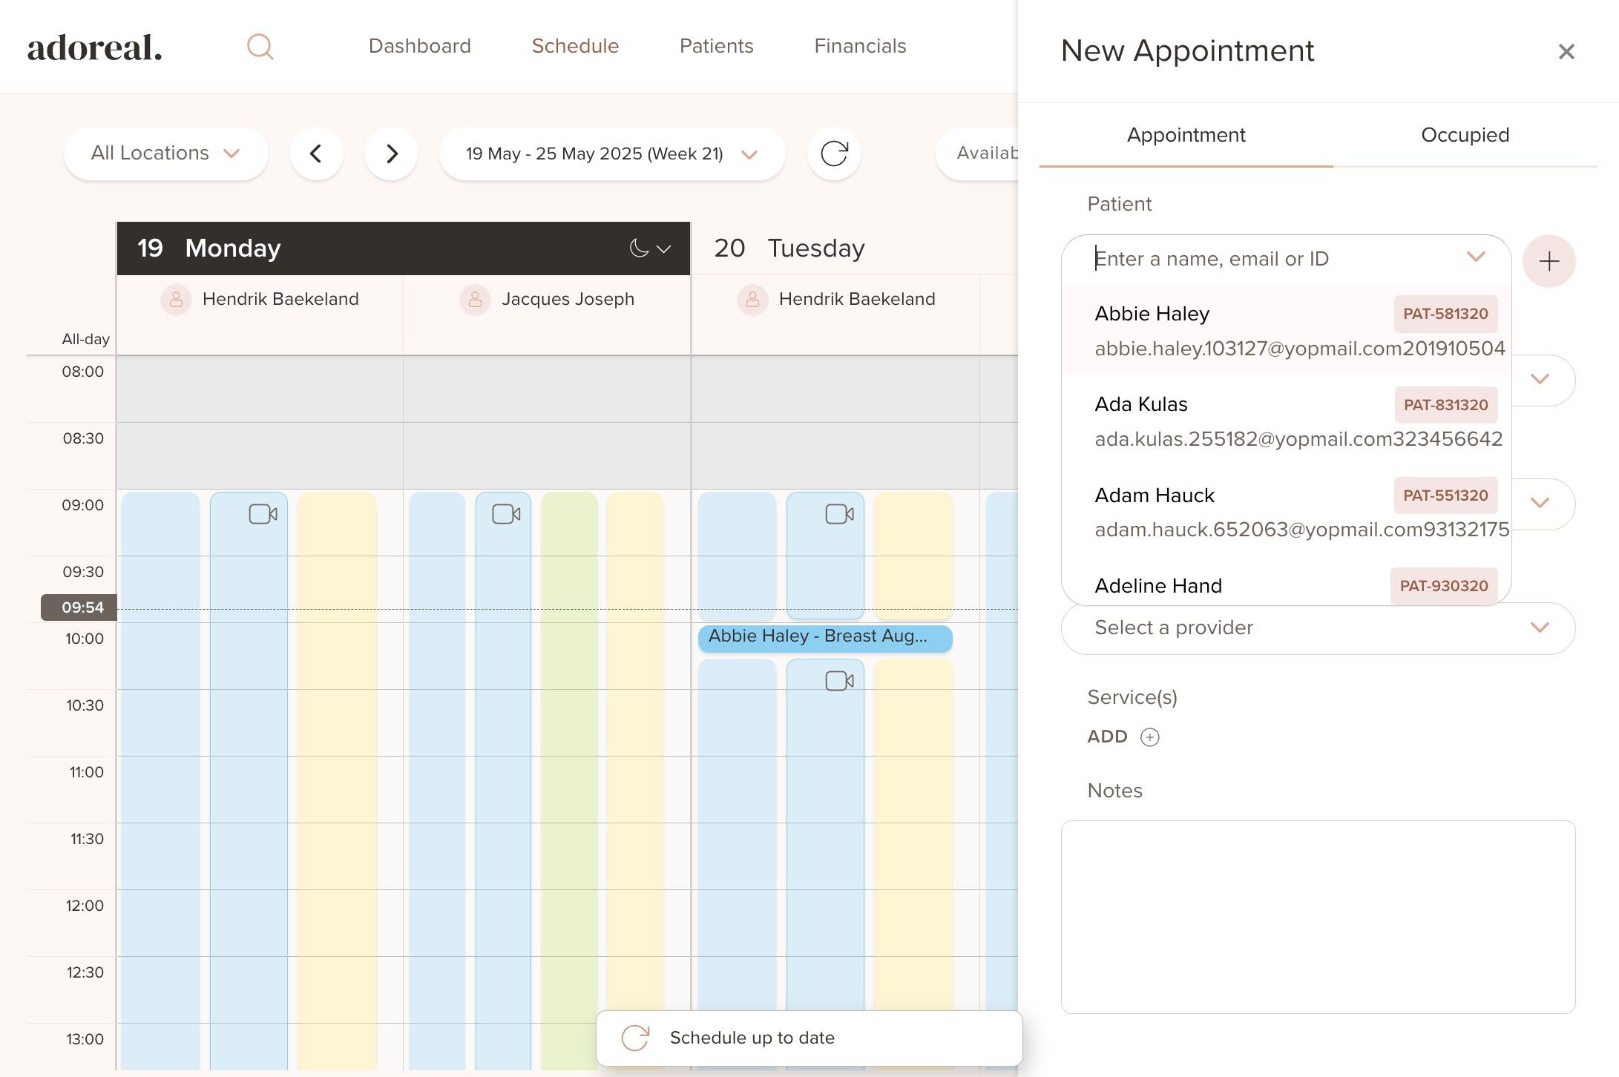The image size is (1619, 1077).
Task: Open the Select a provider dropdown
Action: tap(1317, 628)
